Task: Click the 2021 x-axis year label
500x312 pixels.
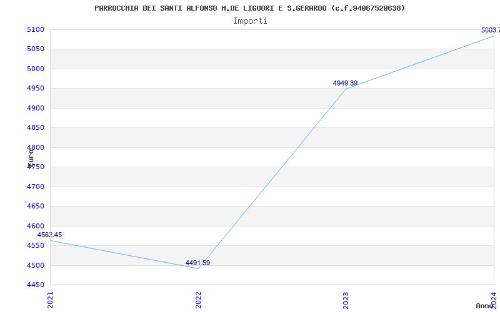Action: coord(51,299)
